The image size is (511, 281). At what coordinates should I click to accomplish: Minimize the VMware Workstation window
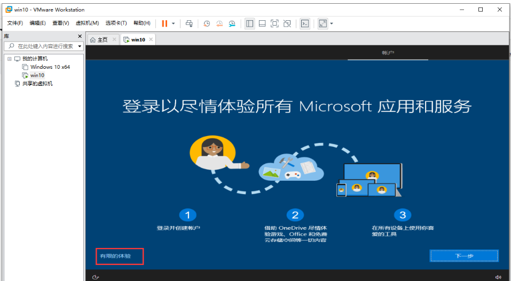pos(462,10)
